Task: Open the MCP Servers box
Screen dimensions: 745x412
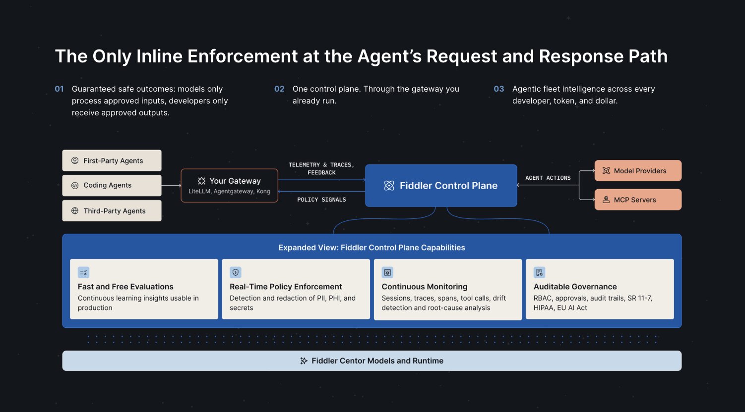Action: click(x=638, y=200)
